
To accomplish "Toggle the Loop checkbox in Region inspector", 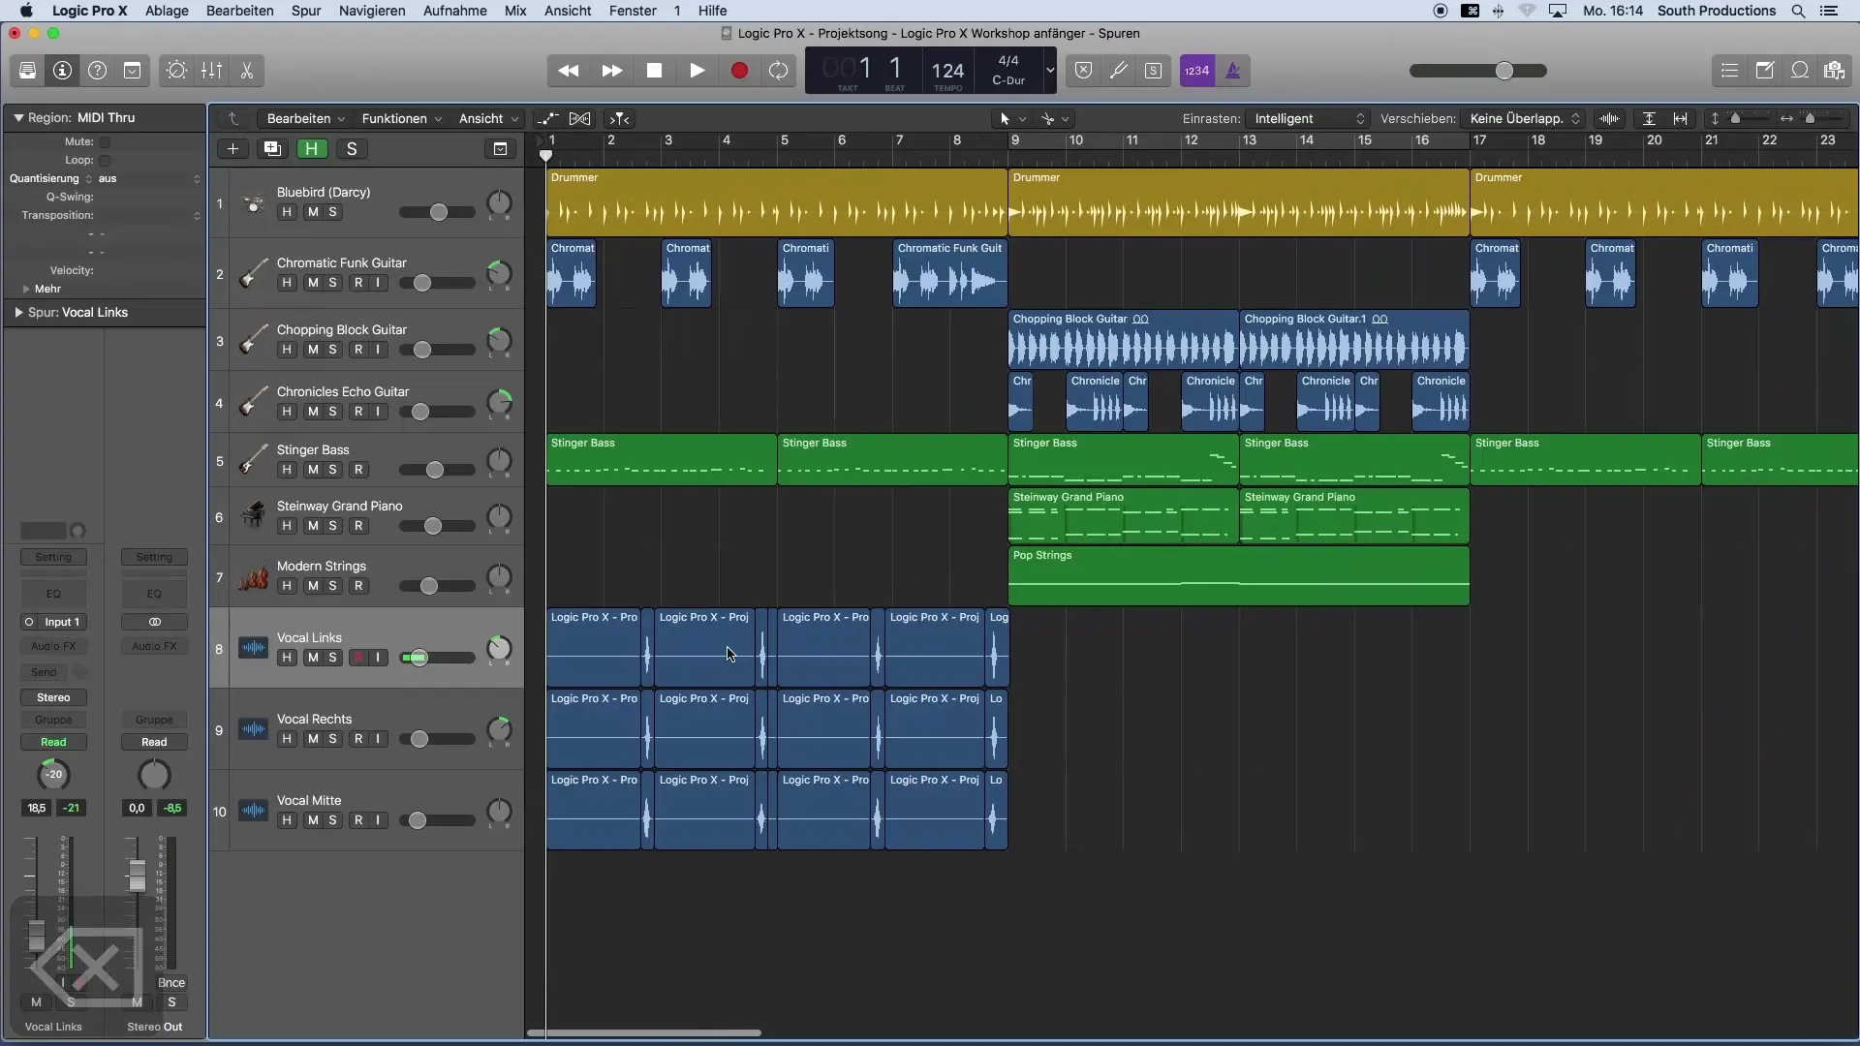I will click(105, 161).
